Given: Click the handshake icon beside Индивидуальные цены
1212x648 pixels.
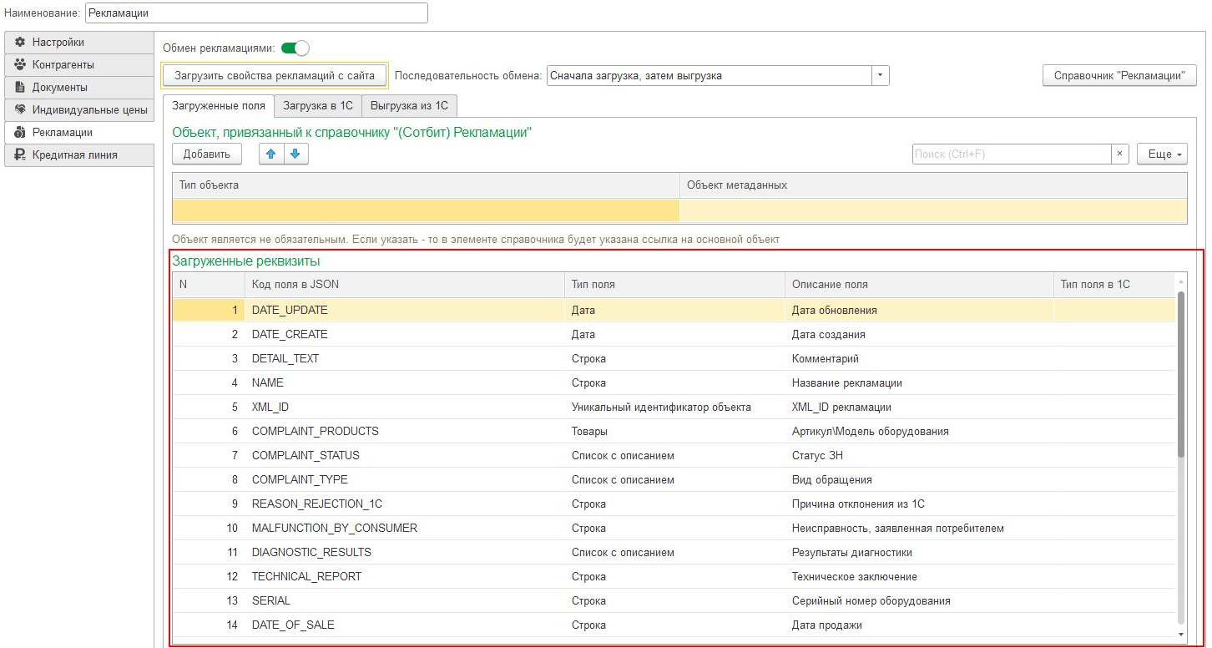Looking at the screenshot, I should pos(20,110).
